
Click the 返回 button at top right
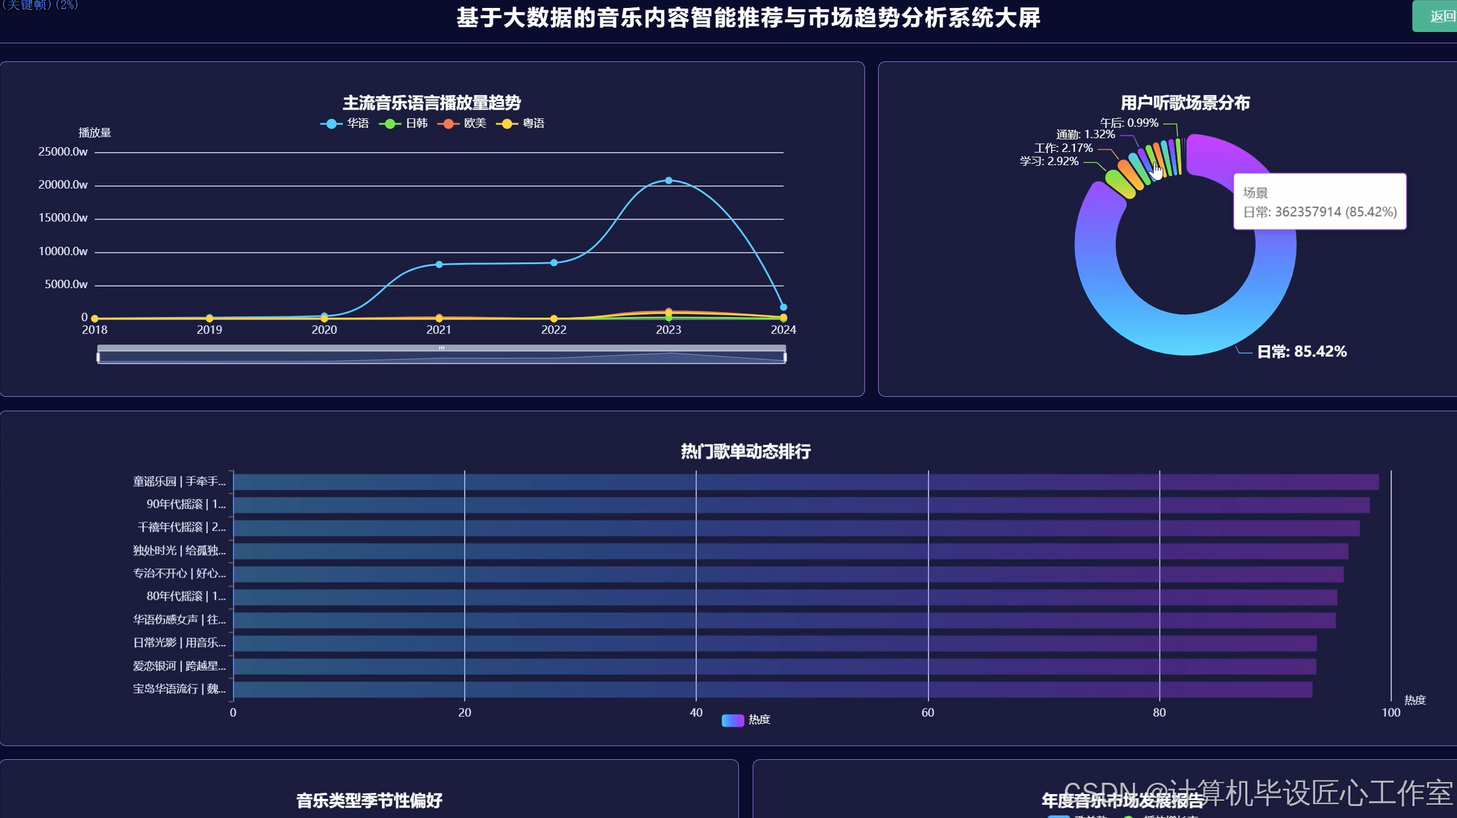click(1437, 16)
